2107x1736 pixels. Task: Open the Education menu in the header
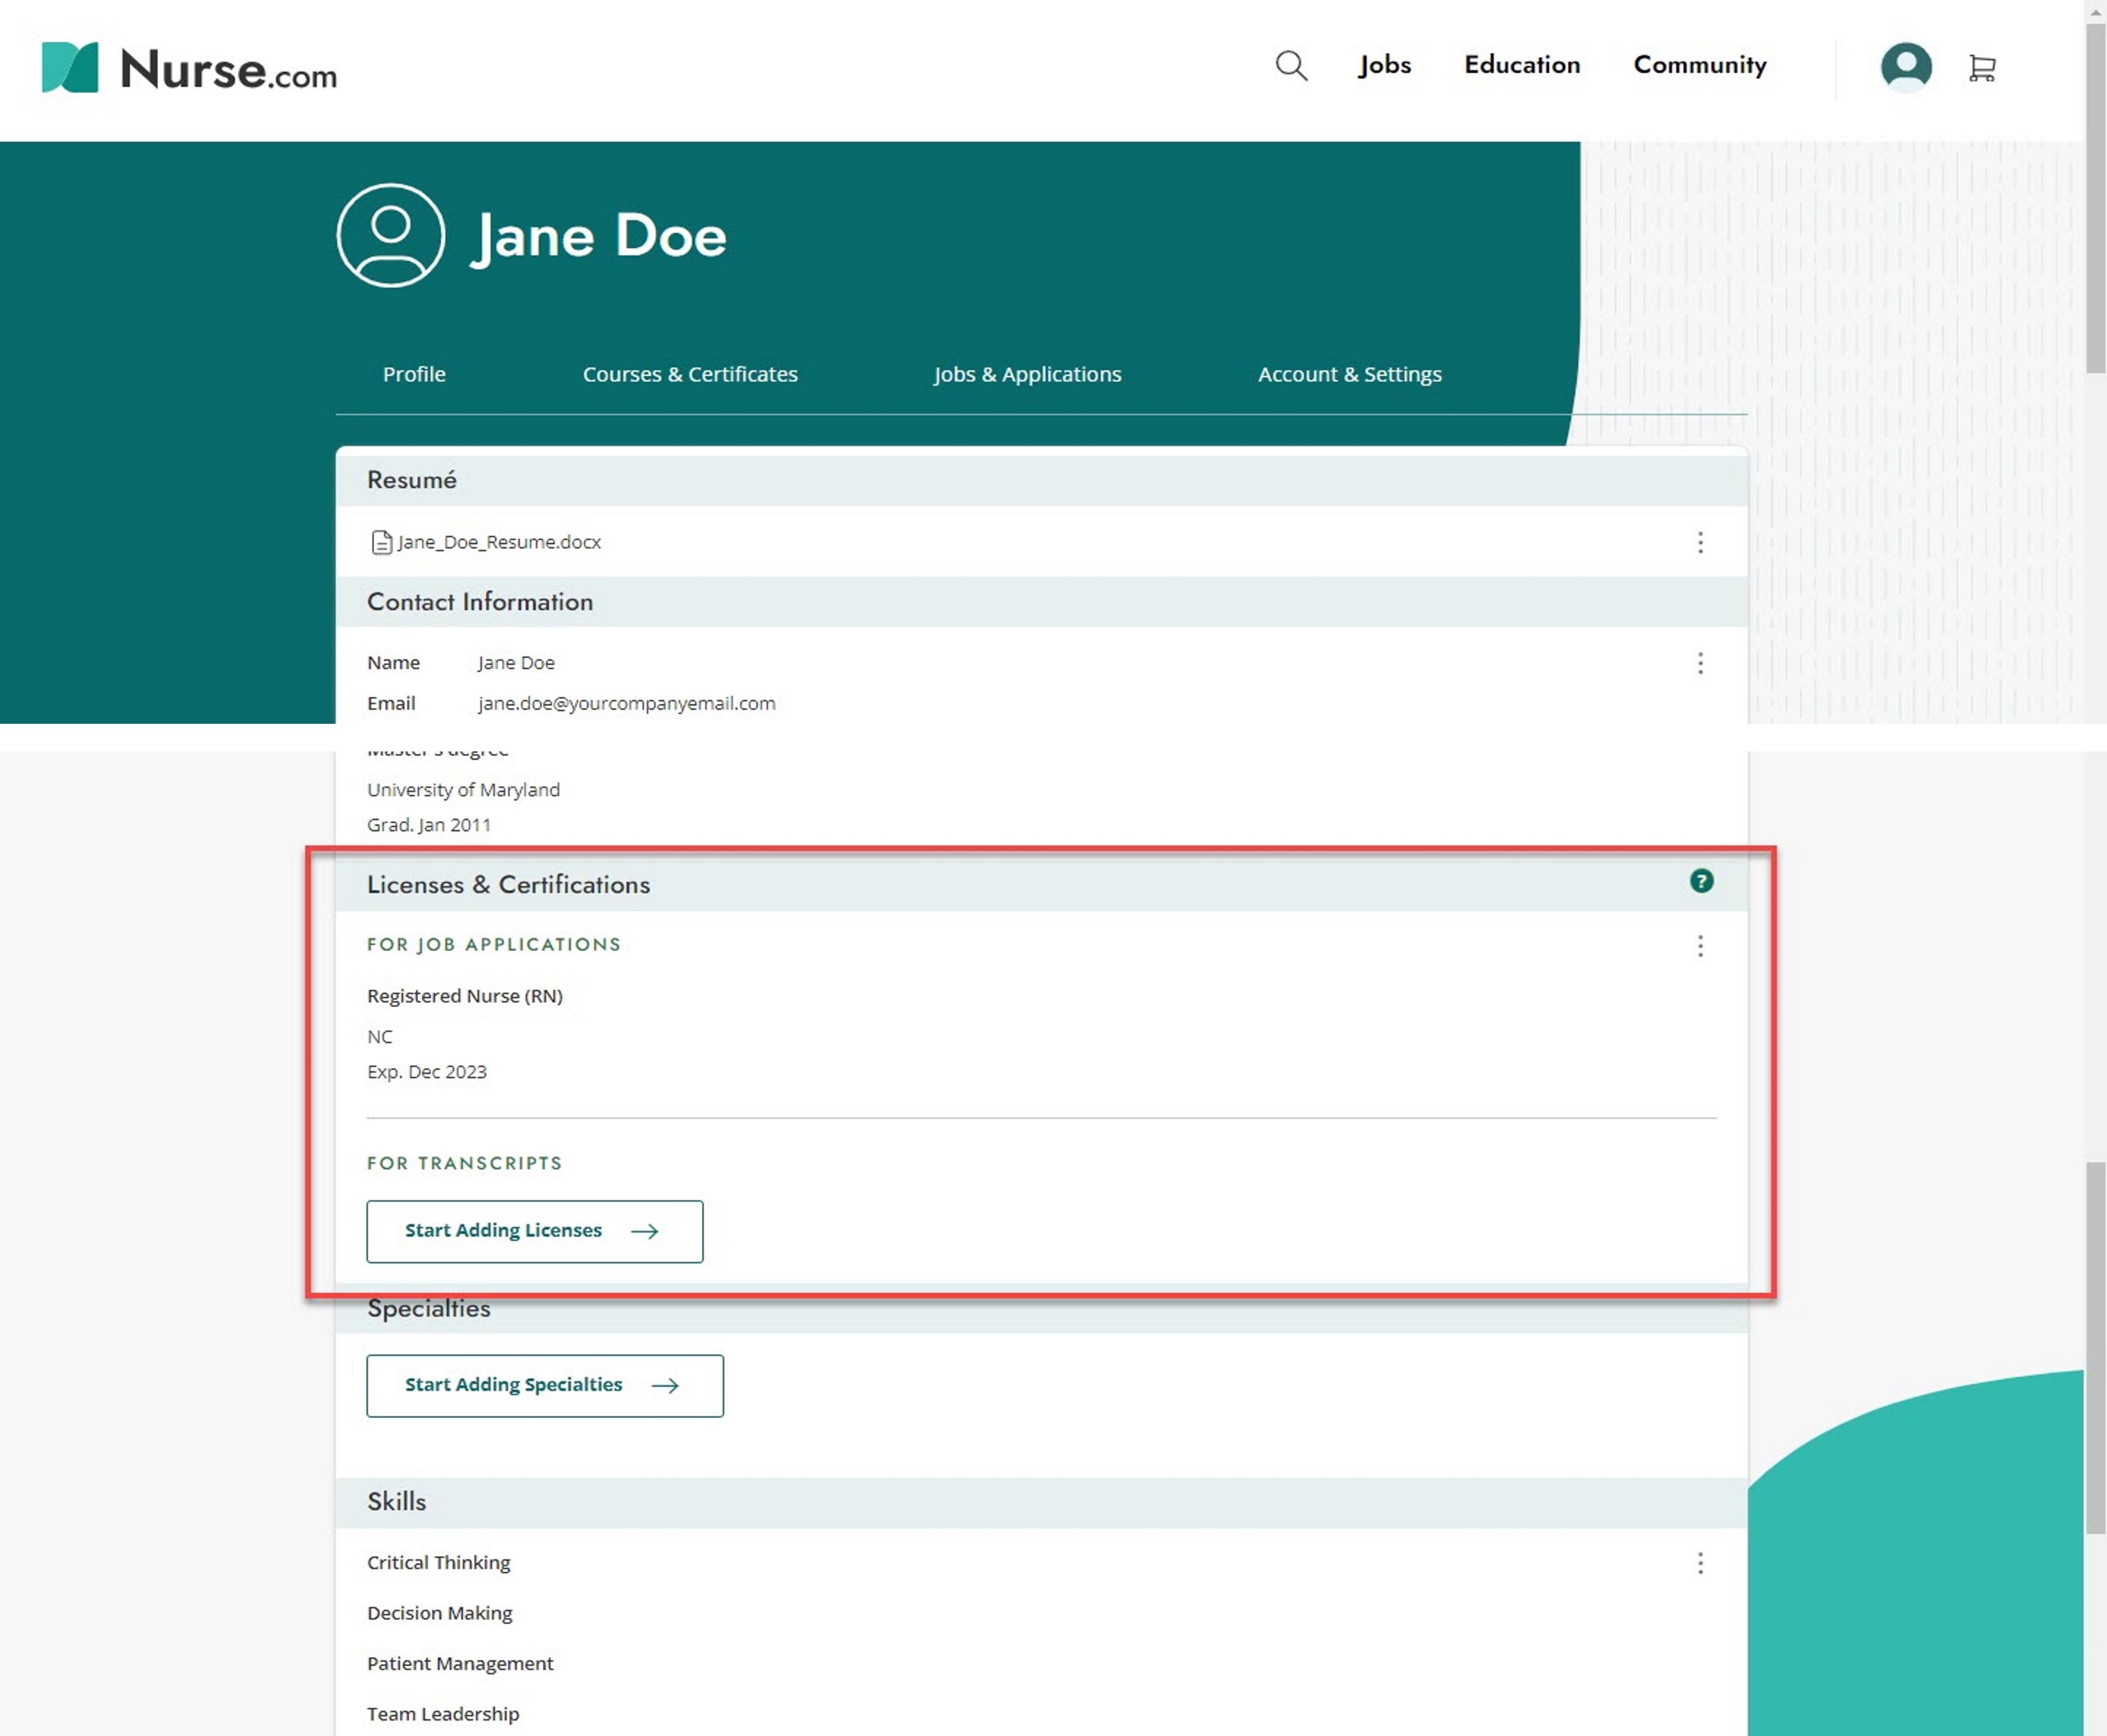[x=1521, y=65]
